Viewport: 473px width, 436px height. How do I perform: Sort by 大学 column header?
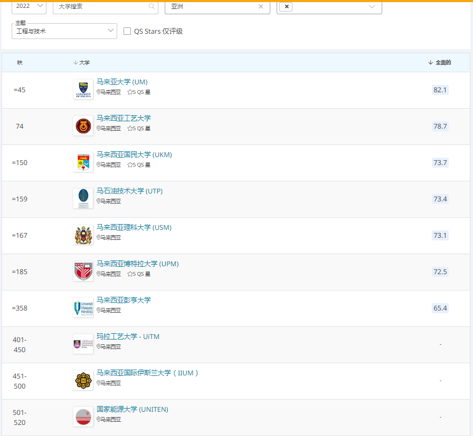(82, 63)
